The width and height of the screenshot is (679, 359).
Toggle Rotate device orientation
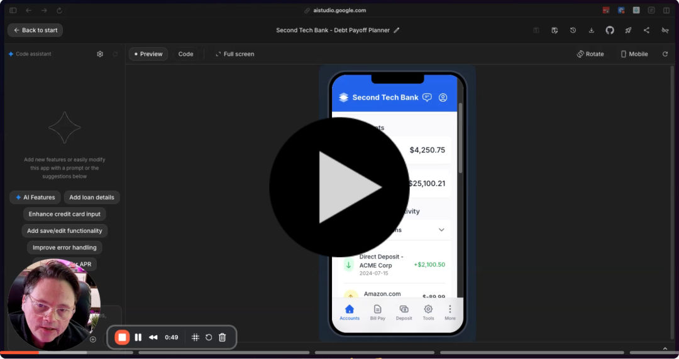pos(590,54)
